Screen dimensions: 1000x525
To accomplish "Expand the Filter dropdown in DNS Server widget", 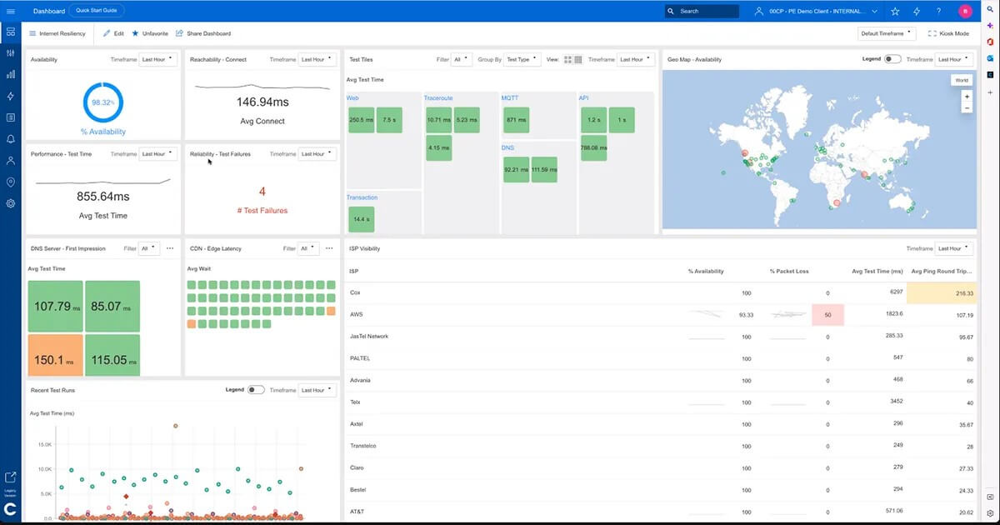I will (147, 248).
